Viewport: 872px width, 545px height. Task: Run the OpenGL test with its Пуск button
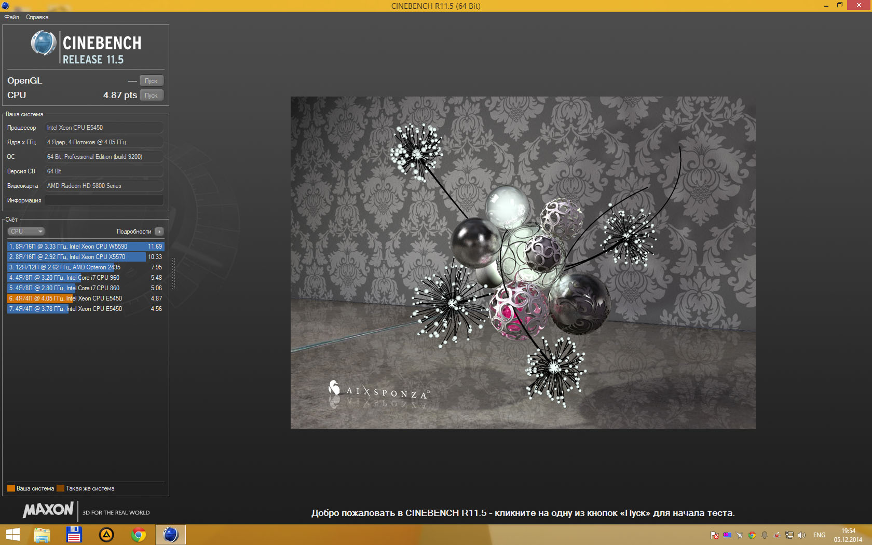[151, 81]
